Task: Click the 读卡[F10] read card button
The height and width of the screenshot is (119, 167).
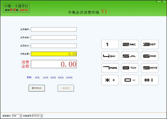Action: coord(37,88)
